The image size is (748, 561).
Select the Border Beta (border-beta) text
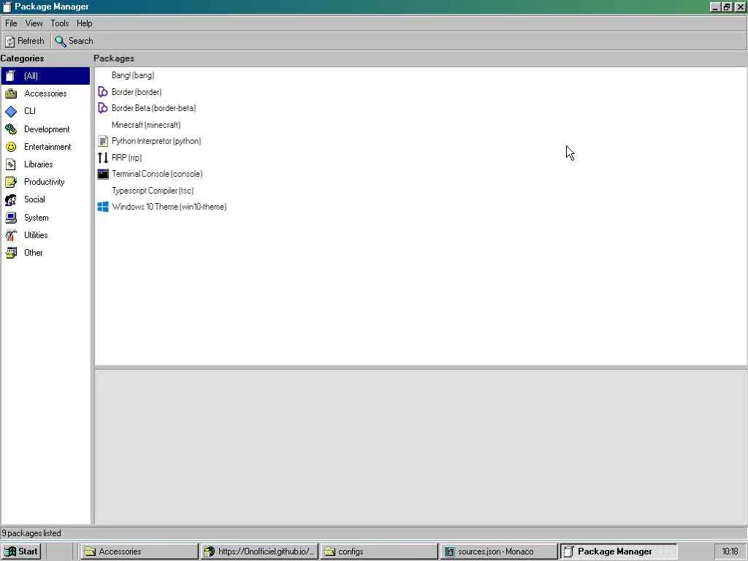click(153, 108)
